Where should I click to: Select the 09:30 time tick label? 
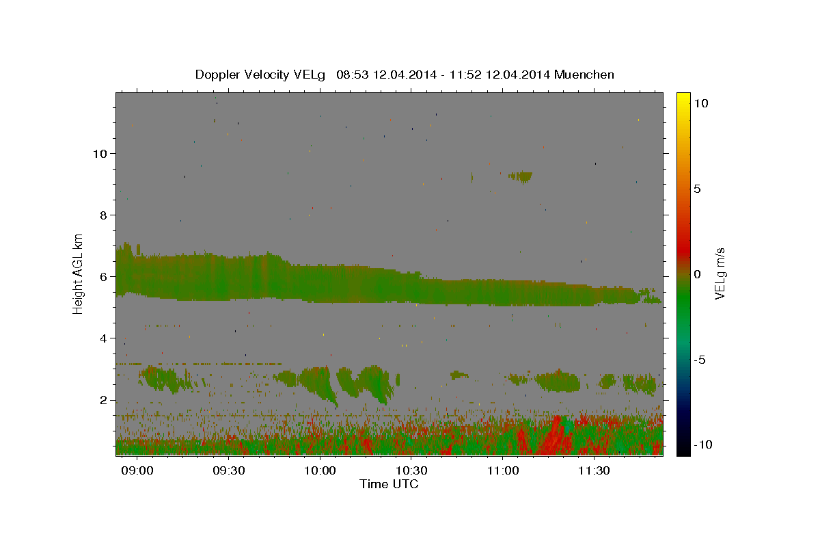(x=230, y=471)
